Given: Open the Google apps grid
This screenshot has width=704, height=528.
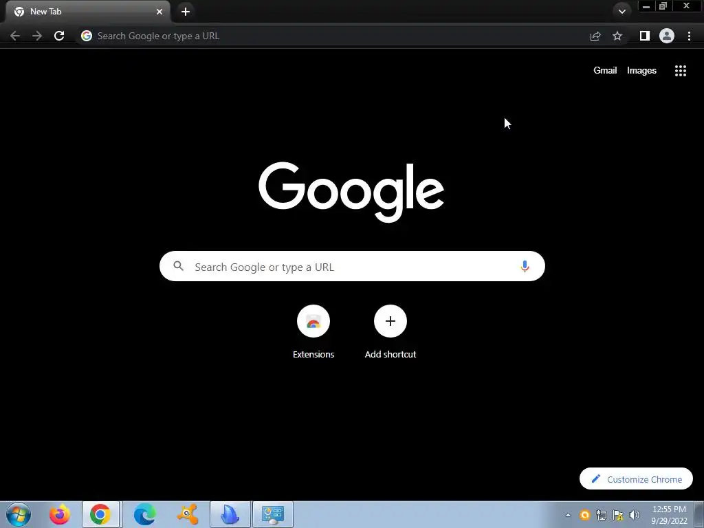Looking at the screenshot, I should 681,71.
